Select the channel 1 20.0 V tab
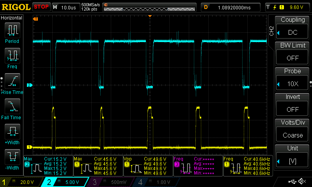Image resolution: width=312 pixels, height=187 pixels. (21, 182)
